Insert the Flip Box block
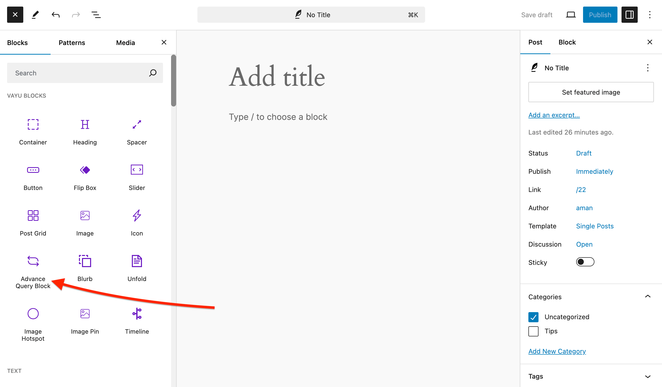The image size is (662, 387). [85, 177]
